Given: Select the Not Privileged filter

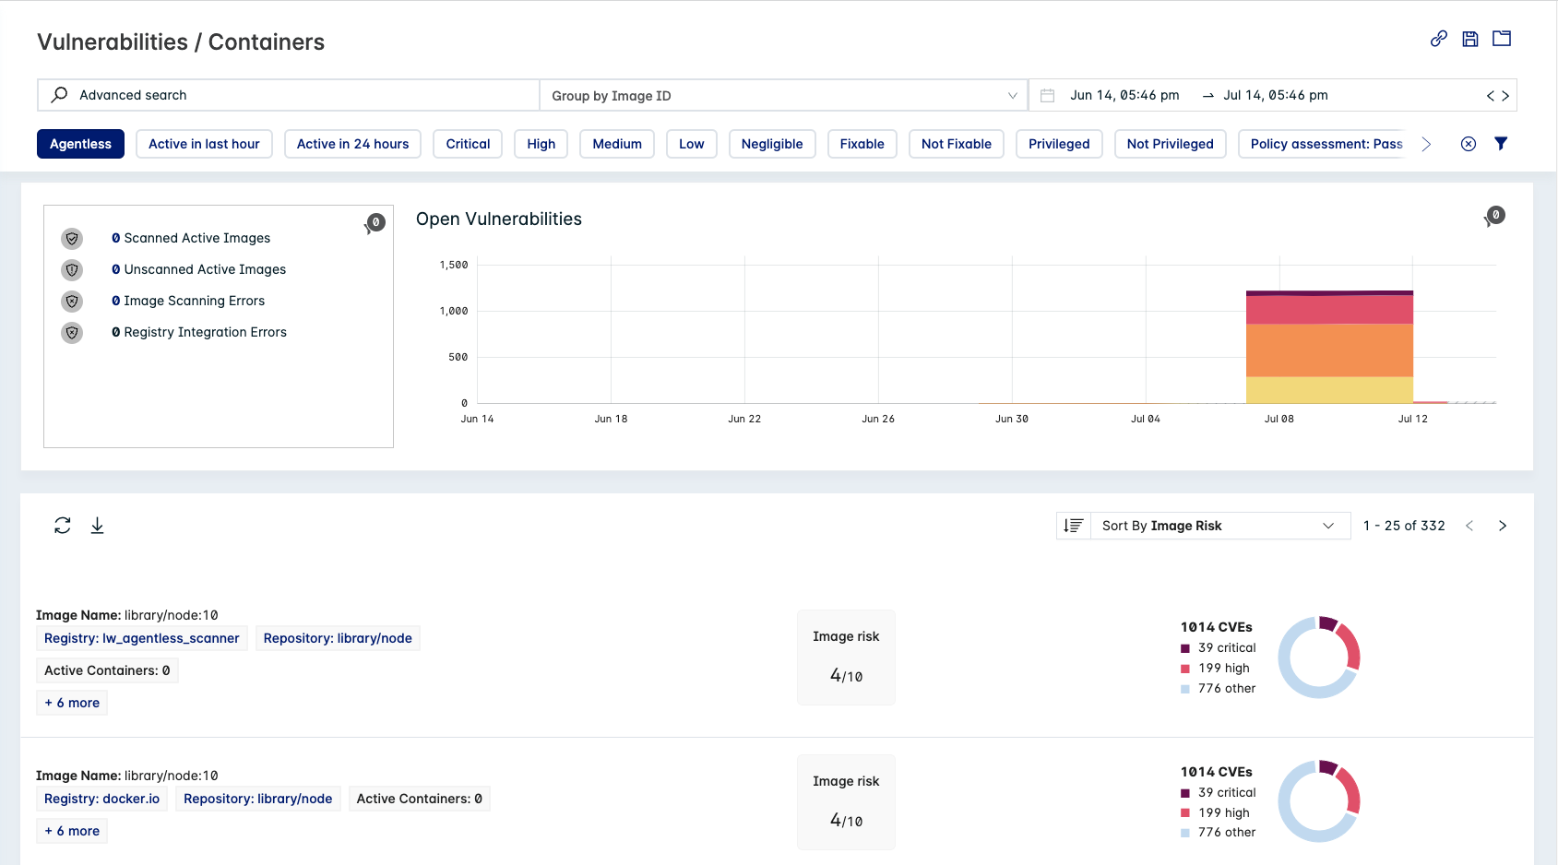Looking at the screenshot, I should point(1170,144).
